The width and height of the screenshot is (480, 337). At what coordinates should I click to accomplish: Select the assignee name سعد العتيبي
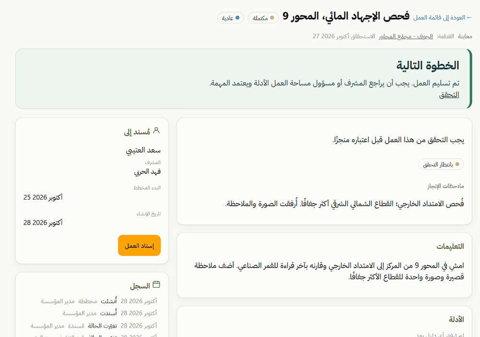pos(143,150)
